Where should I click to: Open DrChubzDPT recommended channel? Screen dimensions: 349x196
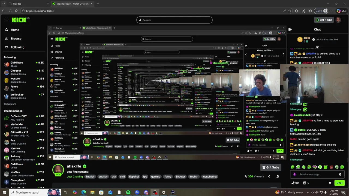point(24,118)
